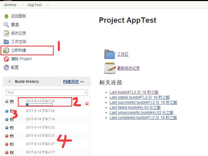Click the red no-entry delete project icon
208x156 pixels.
click(6, 59)
